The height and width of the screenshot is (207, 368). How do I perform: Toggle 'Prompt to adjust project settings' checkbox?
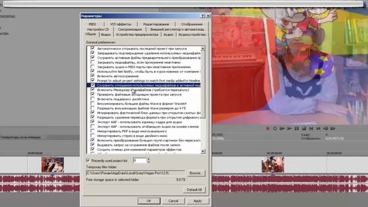point(93,80)
